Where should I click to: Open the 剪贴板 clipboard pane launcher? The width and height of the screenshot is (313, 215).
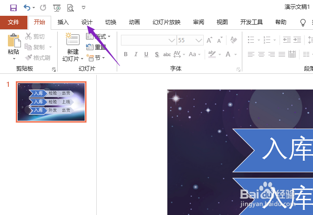point(54,70)
